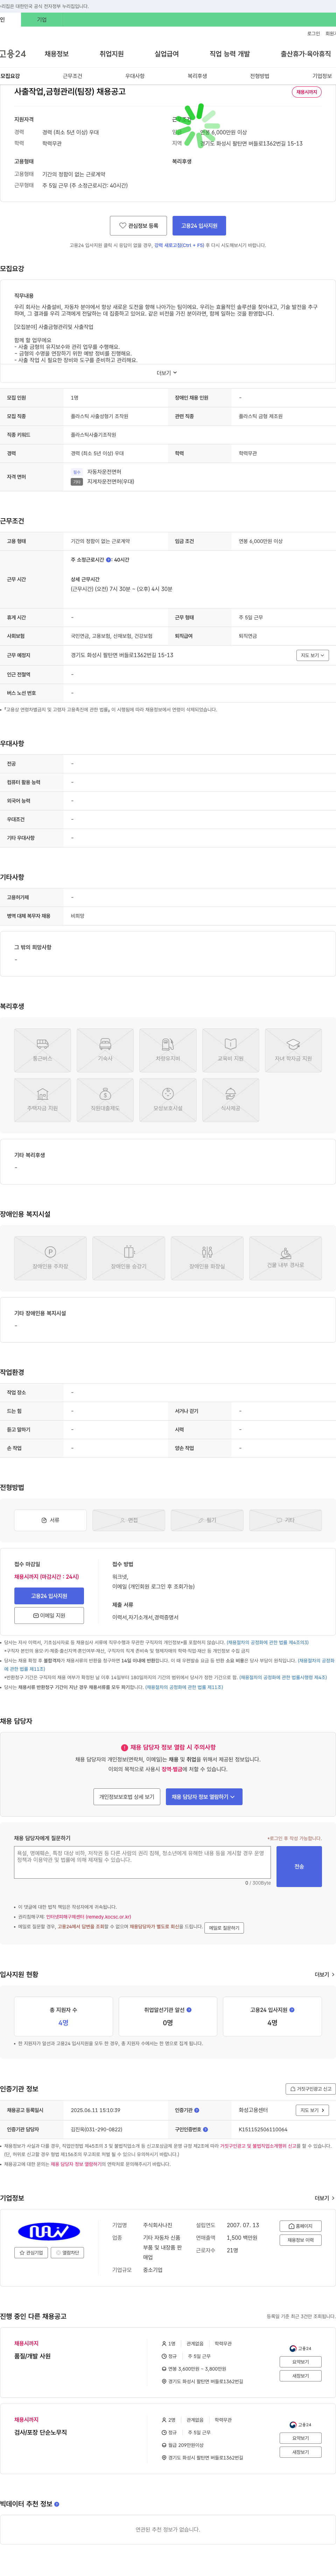Image resolution: width=336 pixels, height=2576 pixels.
Task: Click the 이메일 지원 button
Action: 49,1615
